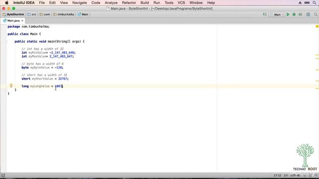This screenshot has height=179, width=319.
Task: Click Main class in the breadcrumb bar
Action: pyautogui.click(x=83, y=14)
